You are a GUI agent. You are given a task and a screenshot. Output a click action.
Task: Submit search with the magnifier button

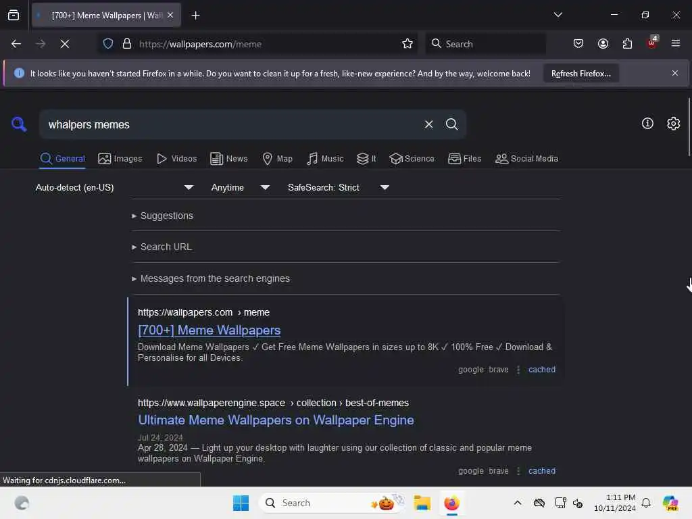coord(451,124)
